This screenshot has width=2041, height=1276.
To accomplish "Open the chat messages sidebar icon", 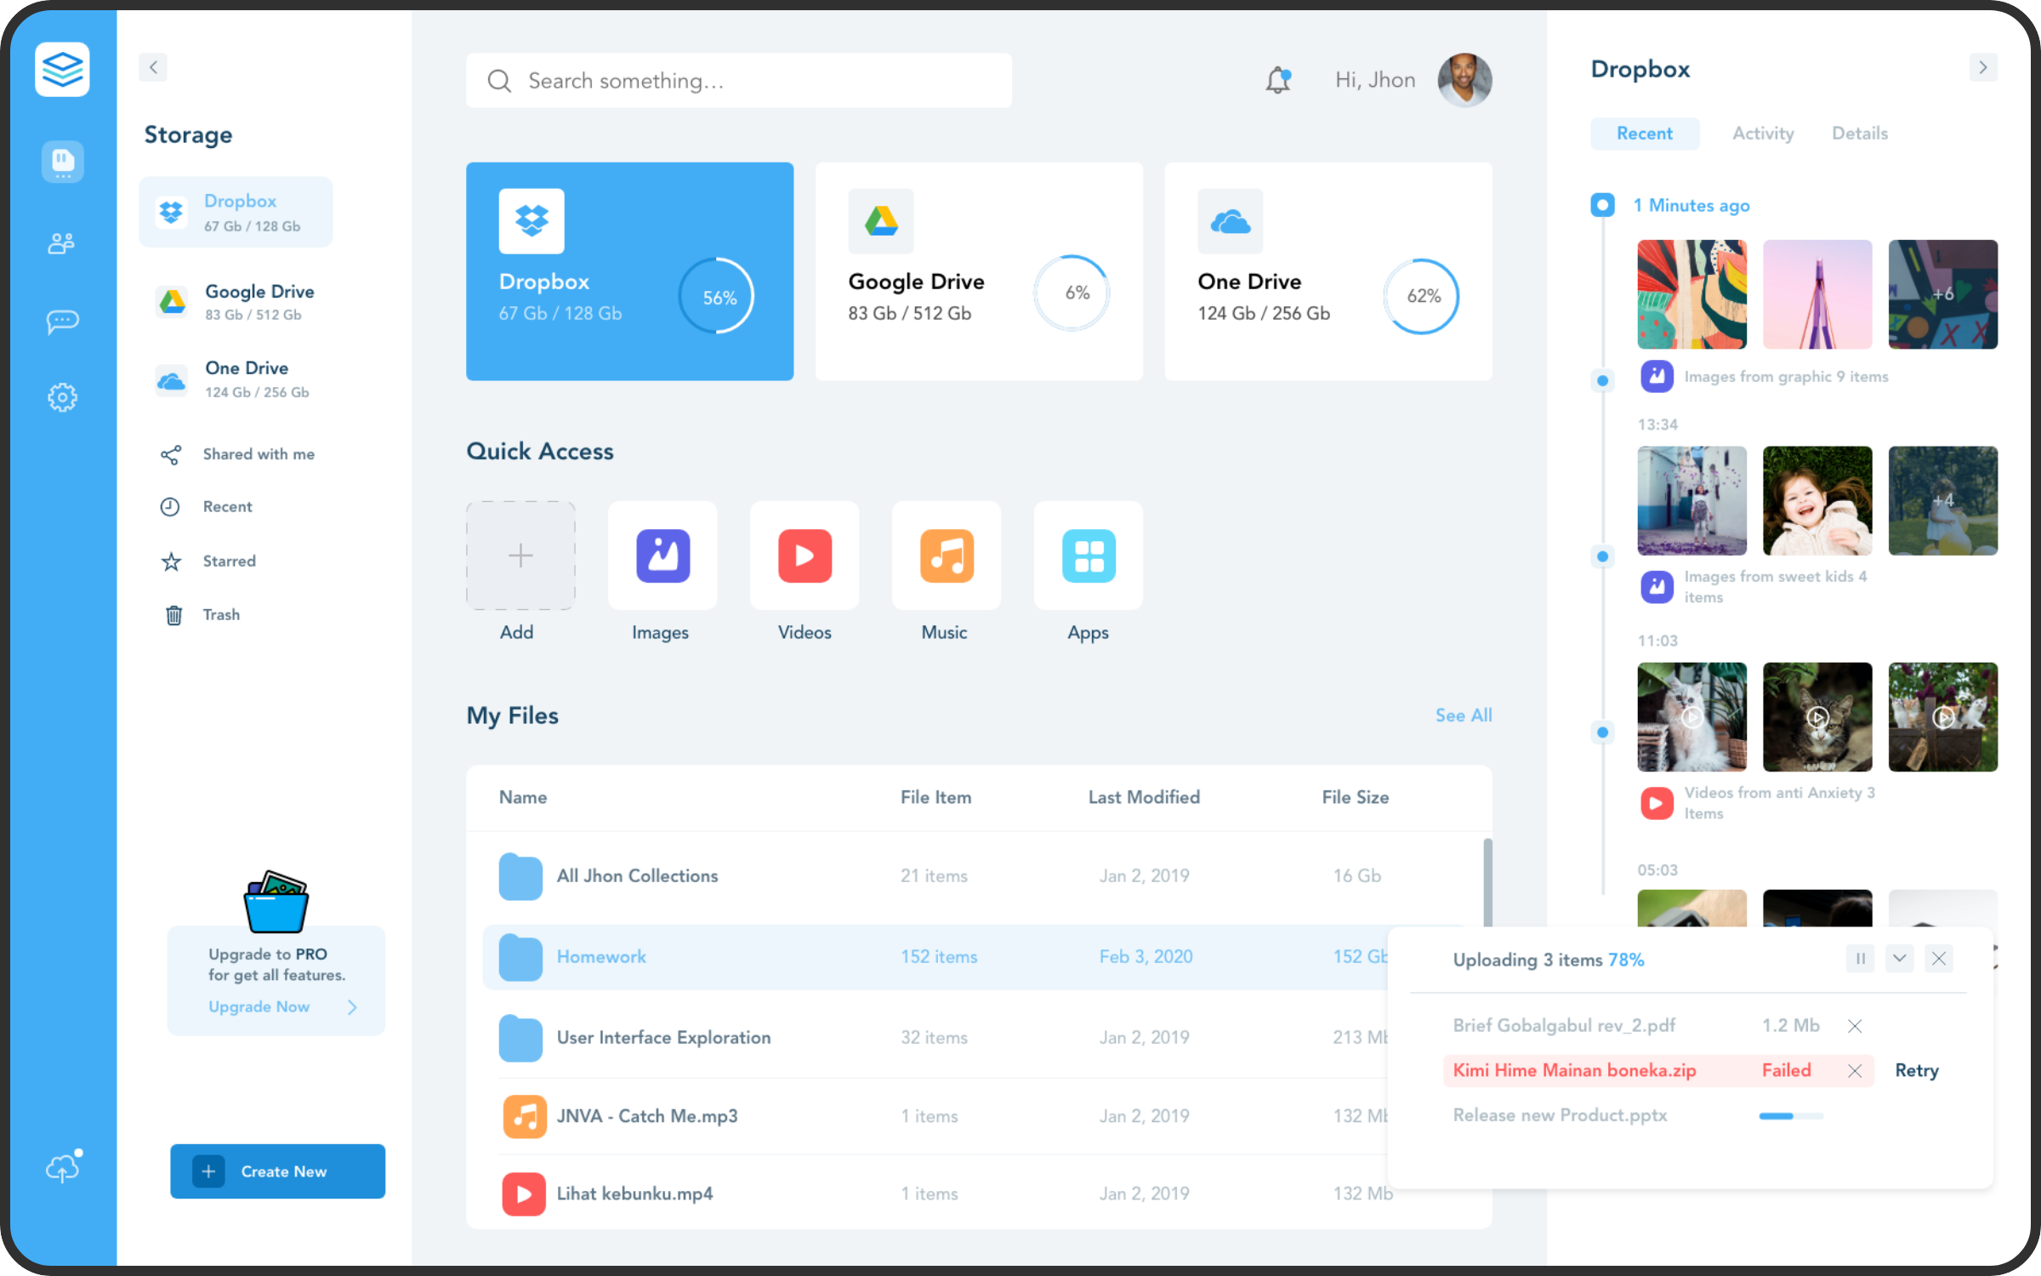I will click(x=62, y=322).
